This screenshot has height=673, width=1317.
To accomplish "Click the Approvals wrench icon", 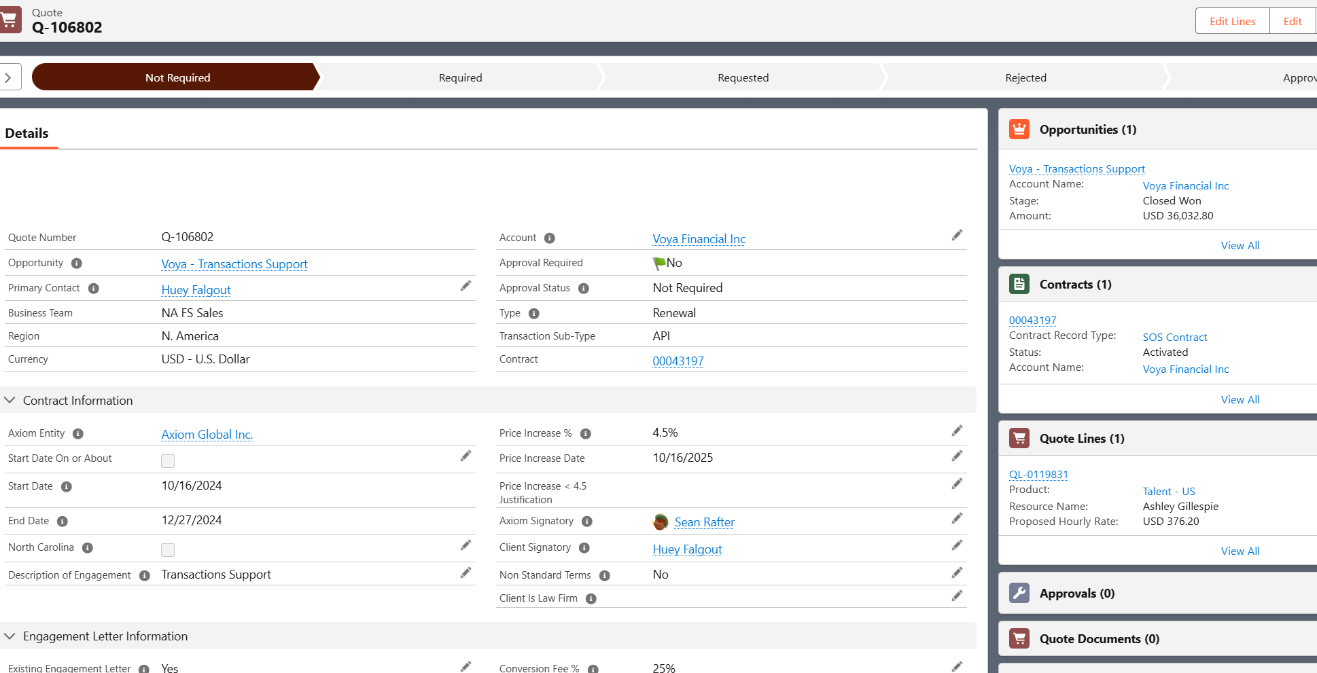I will 1019,593.
